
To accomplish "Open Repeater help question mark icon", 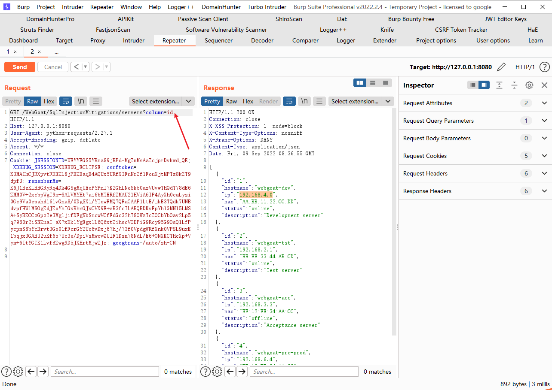I will point(545,67).
